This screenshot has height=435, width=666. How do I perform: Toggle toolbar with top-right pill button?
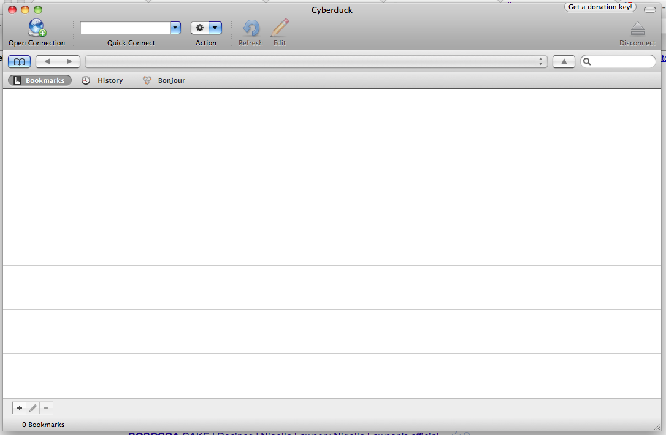649,9
